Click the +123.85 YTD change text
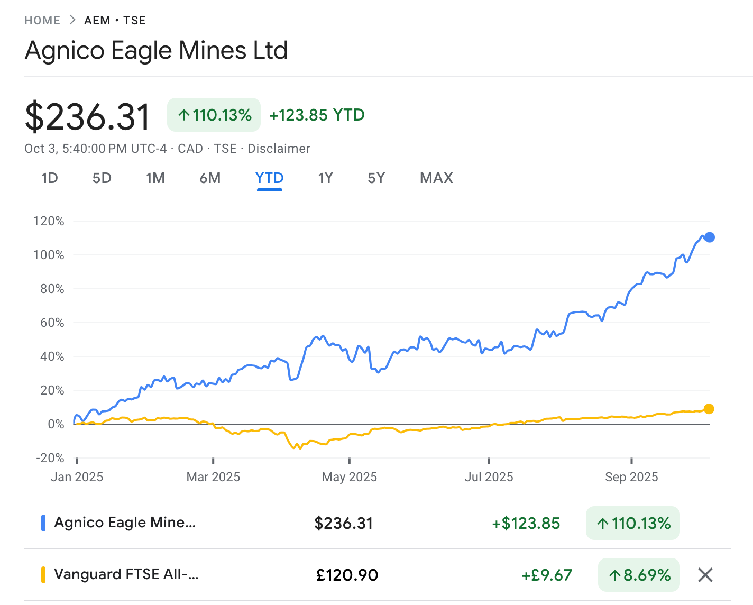753x605 pixels. point(317,115)
